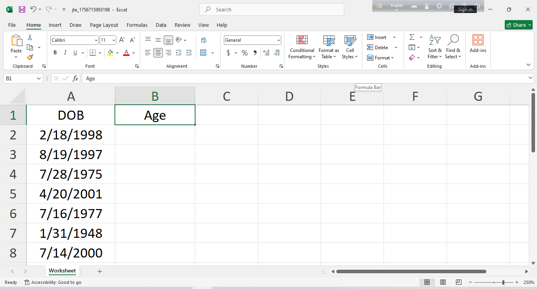This screenshot has width=537, height=289.
Task: Toggle Bold formatting
Action: [55, 53]
